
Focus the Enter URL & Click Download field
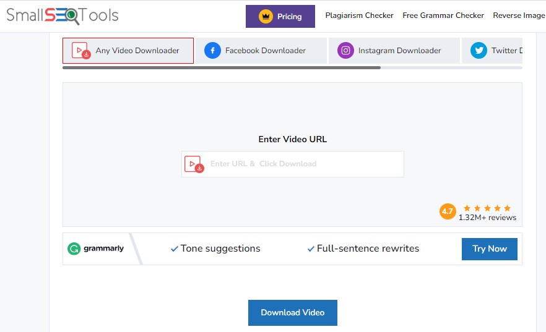tap(292, 164)
